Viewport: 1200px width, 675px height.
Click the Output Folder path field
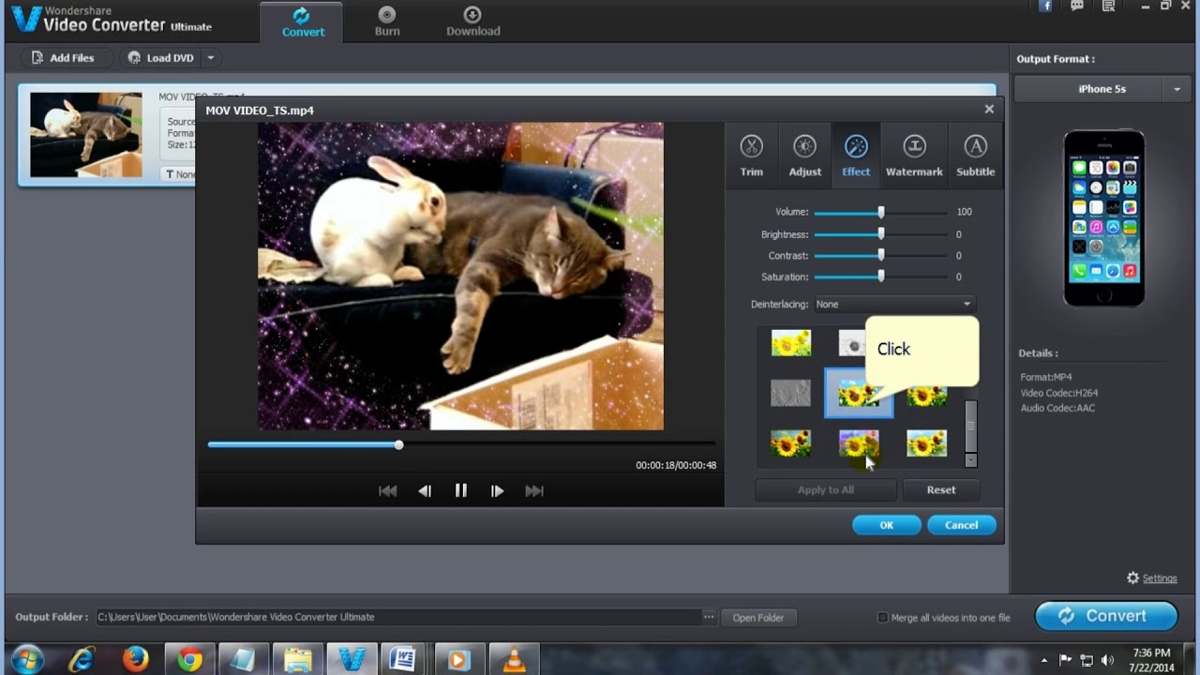[397, 617]
